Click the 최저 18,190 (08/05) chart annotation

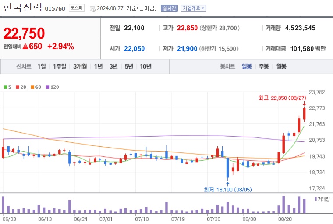(x=228, y=189)
